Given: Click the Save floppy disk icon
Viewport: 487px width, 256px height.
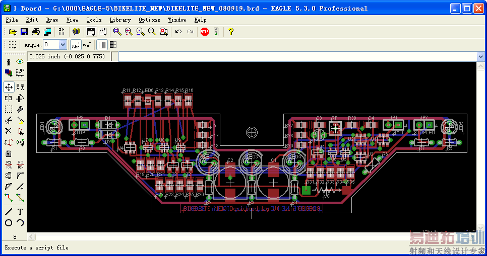Looking at the screenshot, I should tap(24, 32).
